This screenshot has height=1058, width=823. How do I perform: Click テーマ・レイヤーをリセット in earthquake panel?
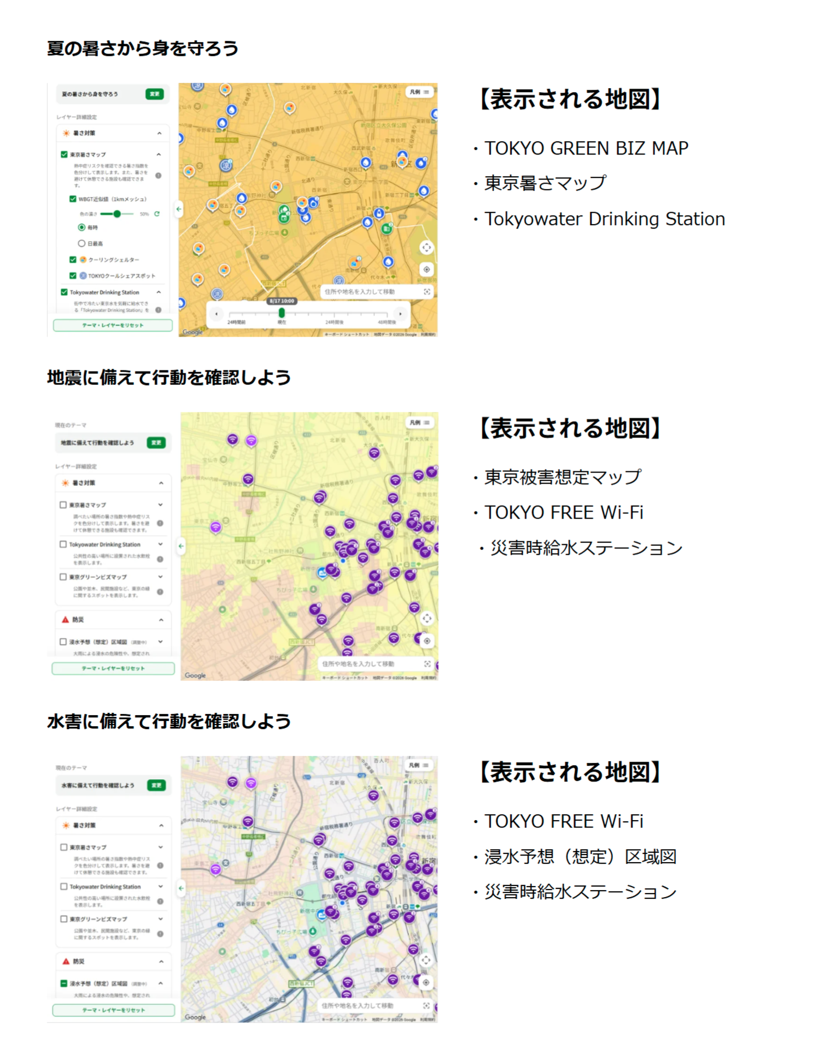click(x=113, y=668)
